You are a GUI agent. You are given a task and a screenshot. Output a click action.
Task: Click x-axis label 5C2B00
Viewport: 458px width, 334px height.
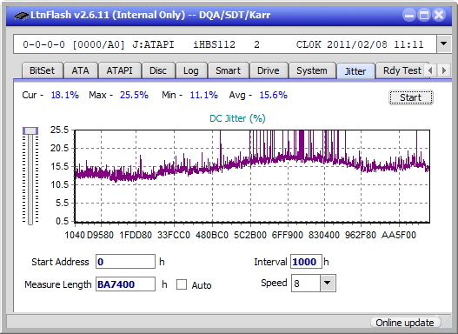[250, 235]
